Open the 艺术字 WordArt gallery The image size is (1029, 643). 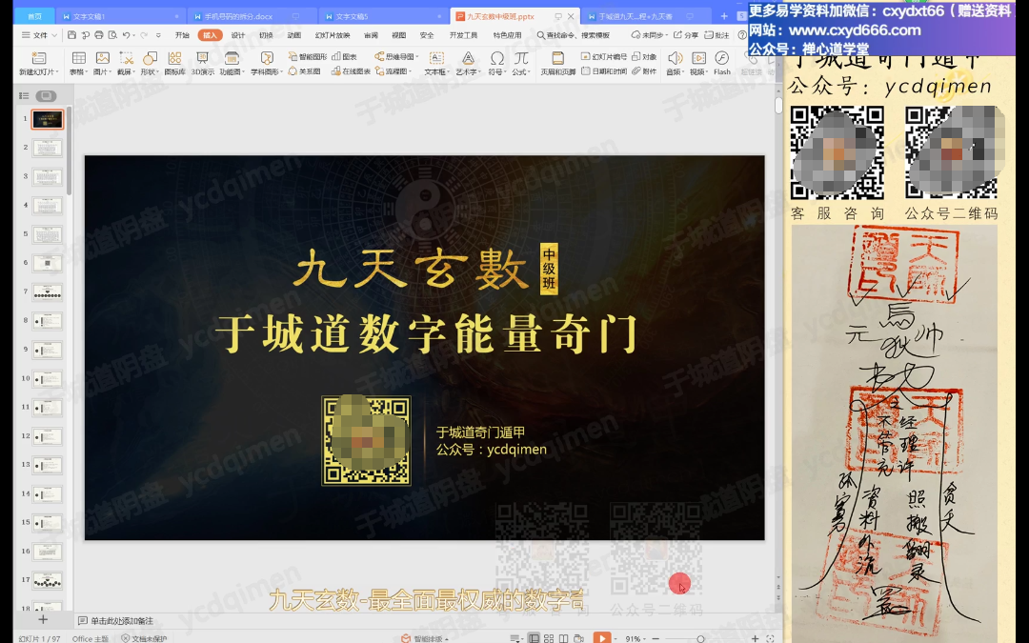click(468, 63)
